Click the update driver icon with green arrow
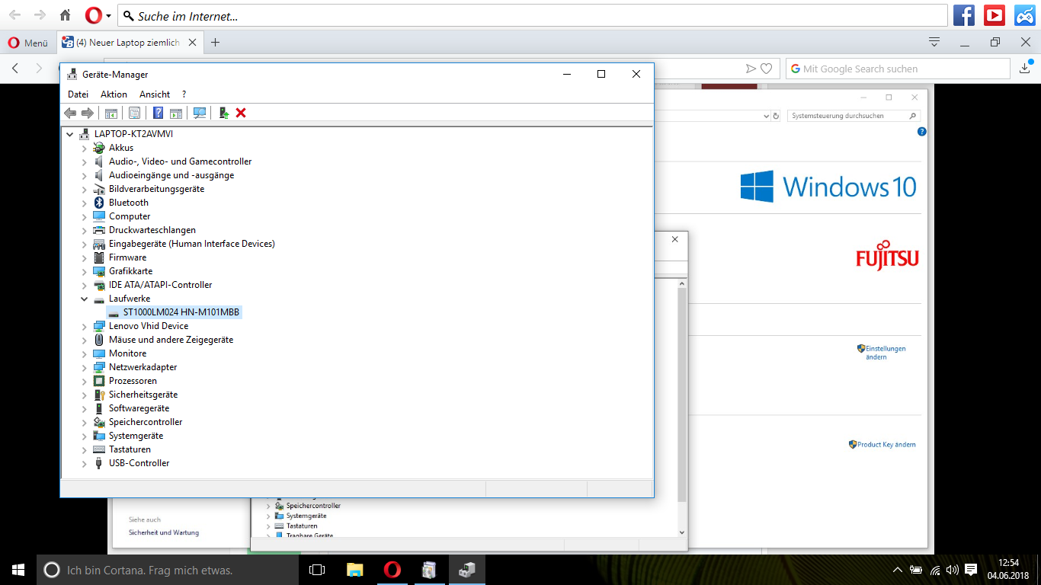1041x585 pixels. [x=223, y=113]
